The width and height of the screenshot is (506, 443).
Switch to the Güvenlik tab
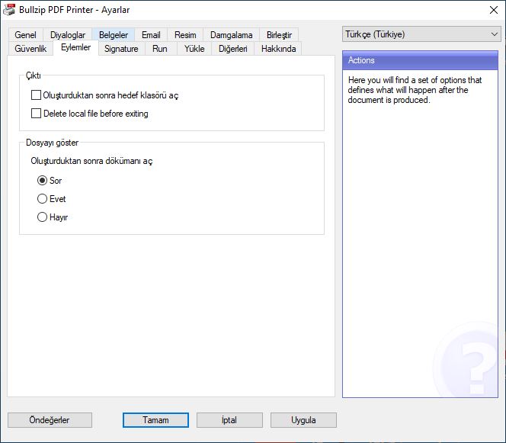pos(30,49)
